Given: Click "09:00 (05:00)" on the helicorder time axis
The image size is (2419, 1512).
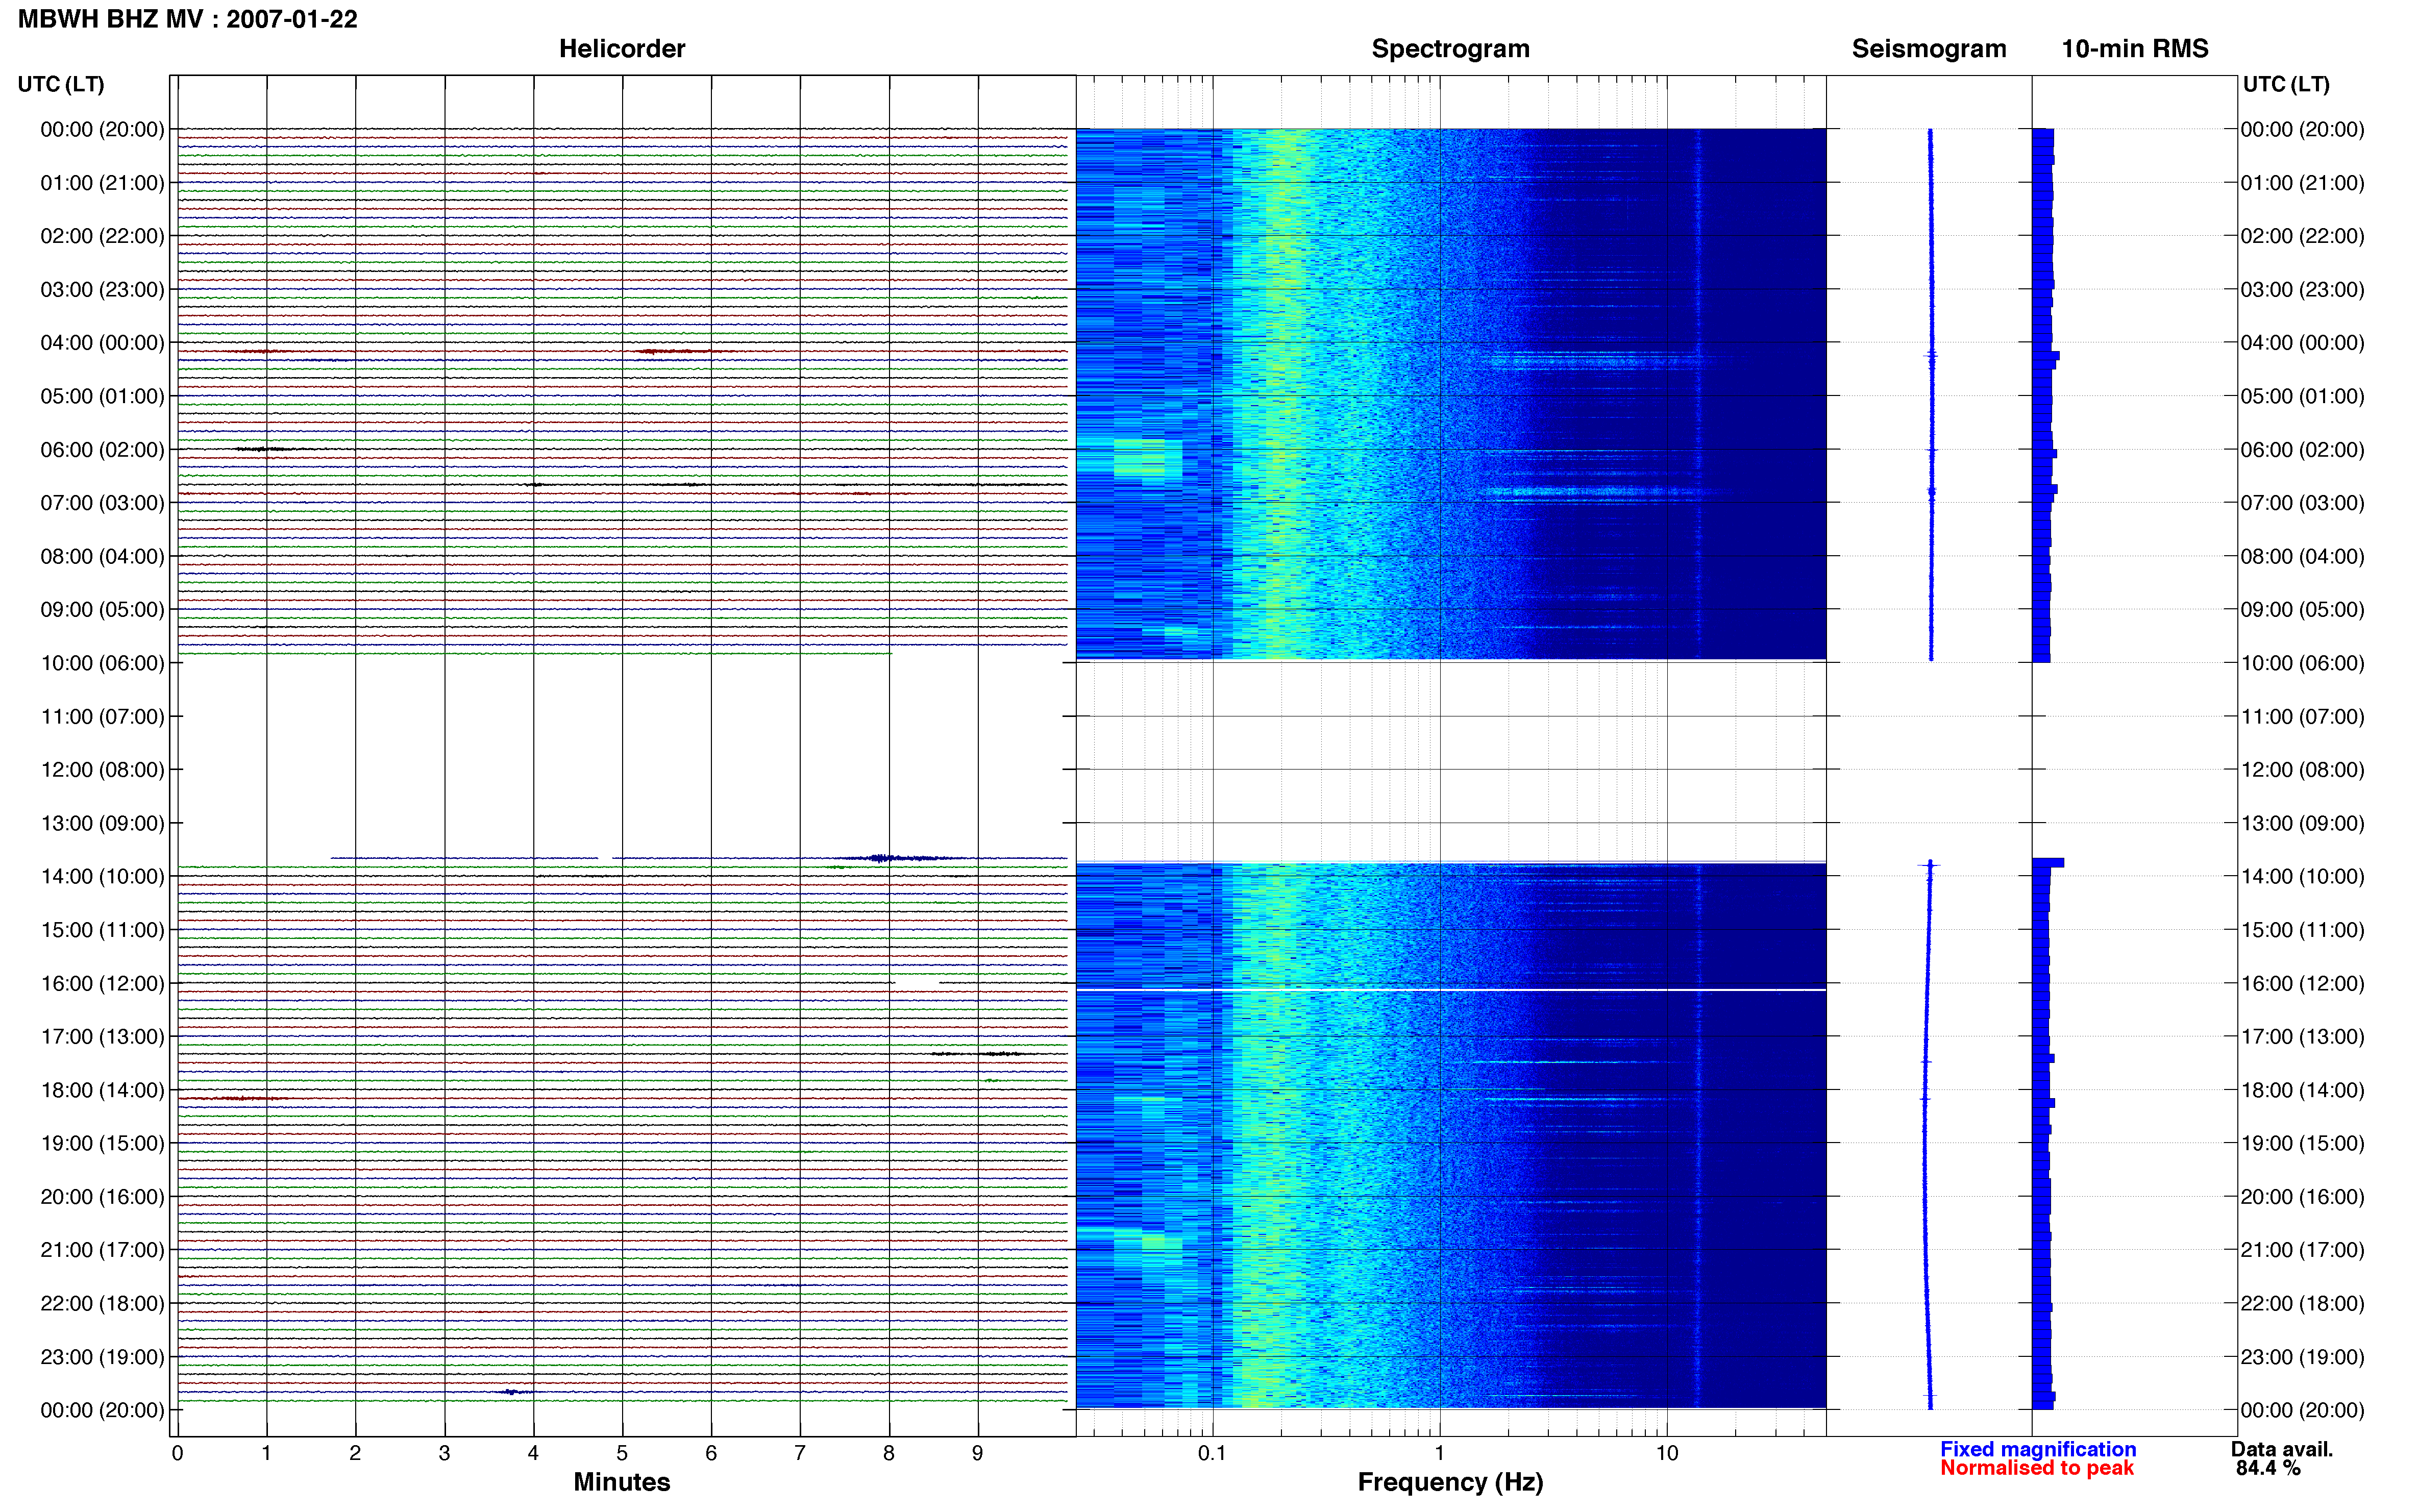Looking at the screenshot, I should (x=102, y=610).
